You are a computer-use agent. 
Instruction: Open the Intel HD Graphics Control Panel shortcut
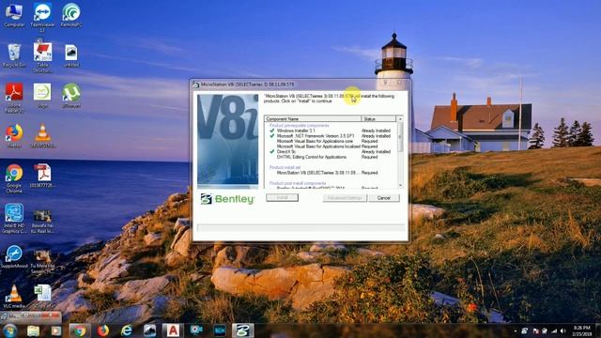(14, 219)
